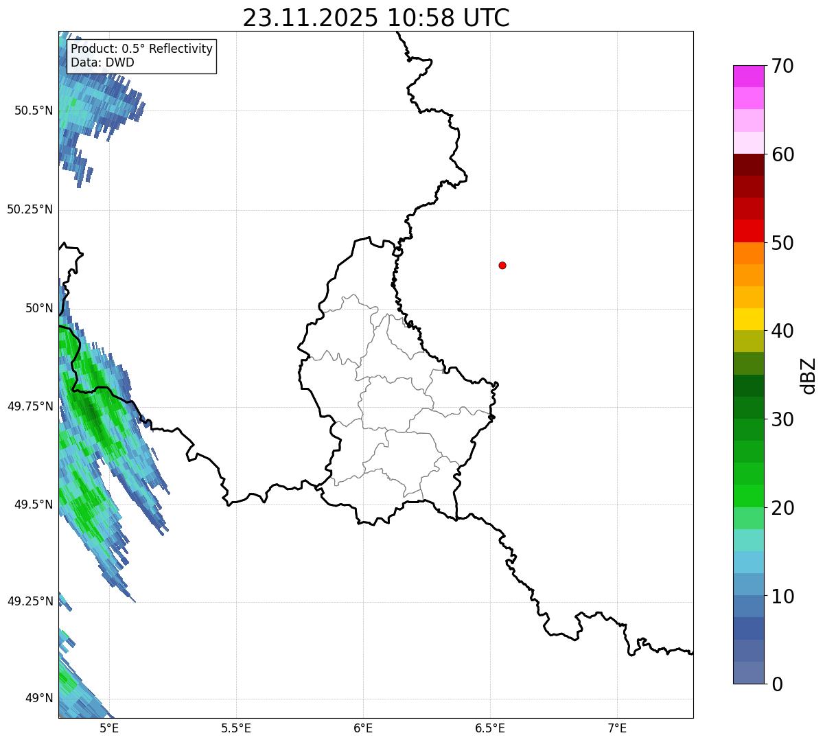Click the 7°E longitude tick label
This screenshot has height=742, width=825.
617,728
